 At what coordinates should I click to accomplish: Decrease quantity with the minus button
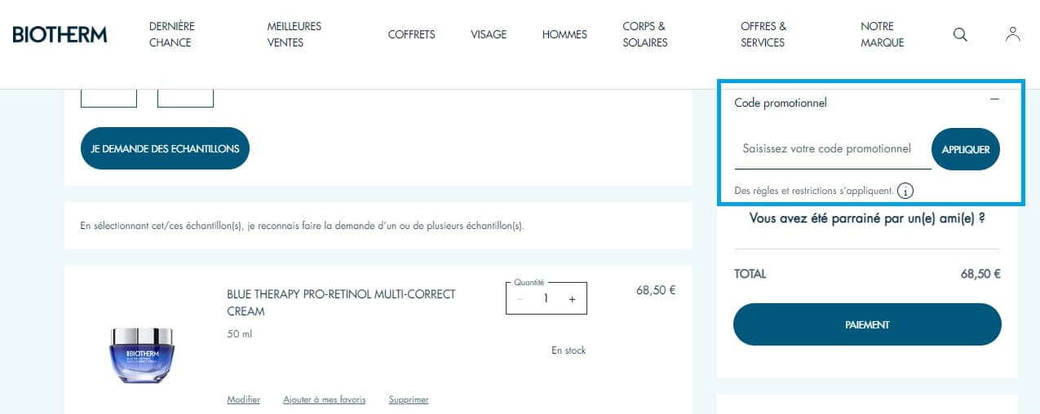pyautogui.click(x=520, y=299)
